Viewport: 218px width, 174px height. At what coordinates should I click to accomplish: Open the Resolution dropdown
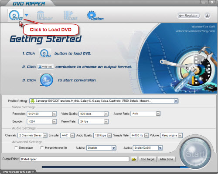(x=54, y=114)
